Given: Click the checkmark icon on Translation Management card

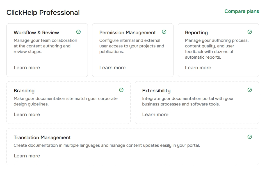Looking at the screenshot, I should (x=250, y=137).
